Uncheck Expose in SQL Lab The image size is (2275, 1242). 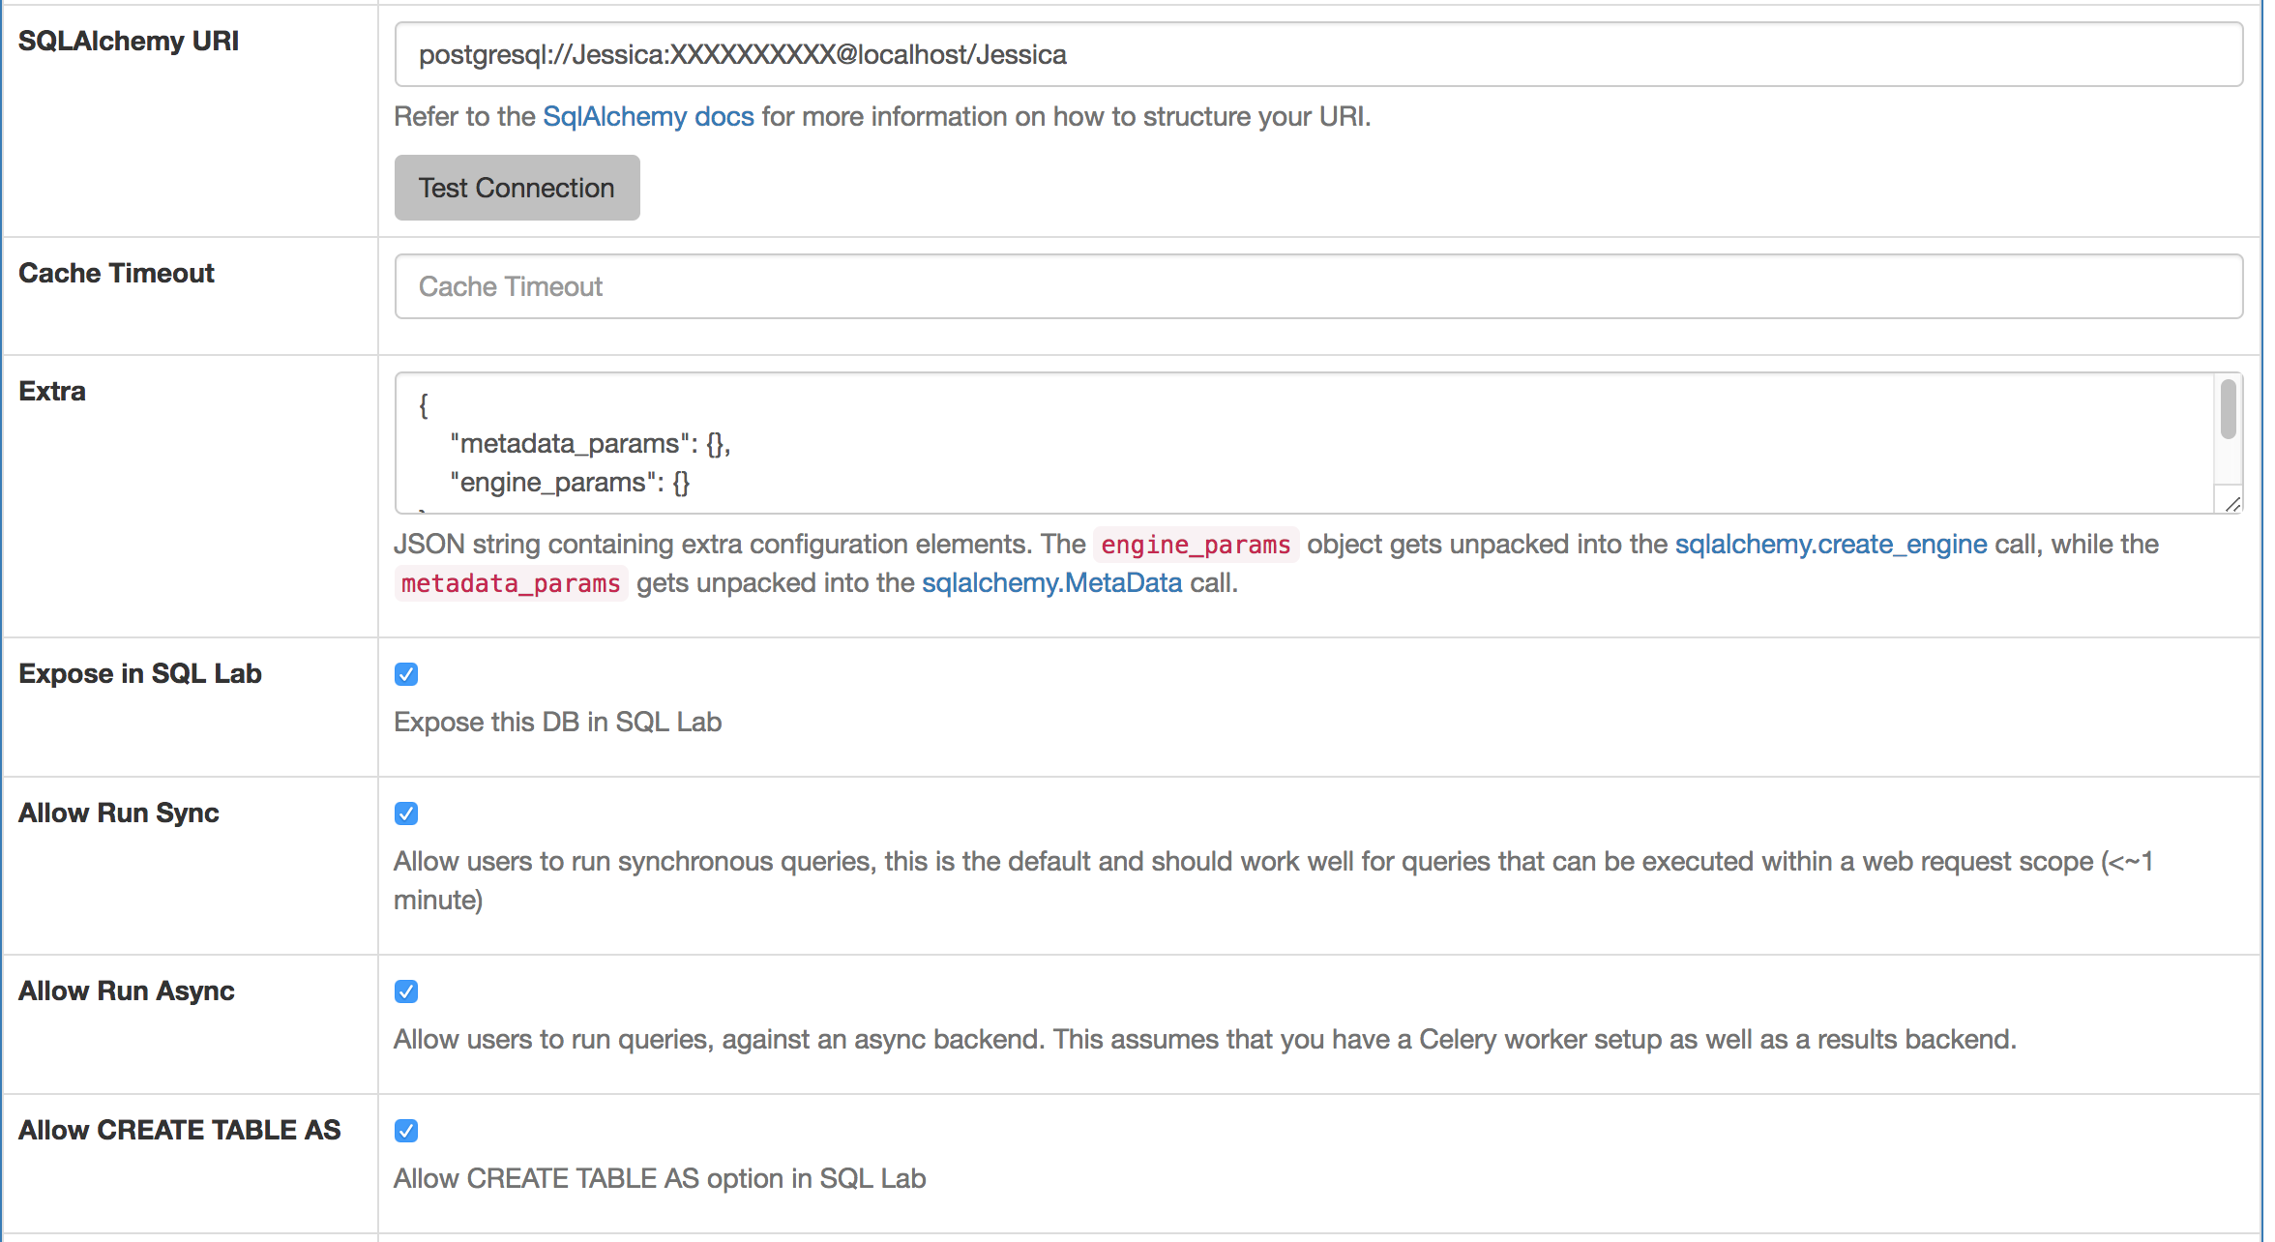[x=406, y=674]
